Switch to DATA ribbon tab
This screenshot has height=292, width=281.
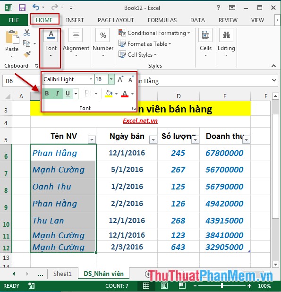(x=197, y=20)
